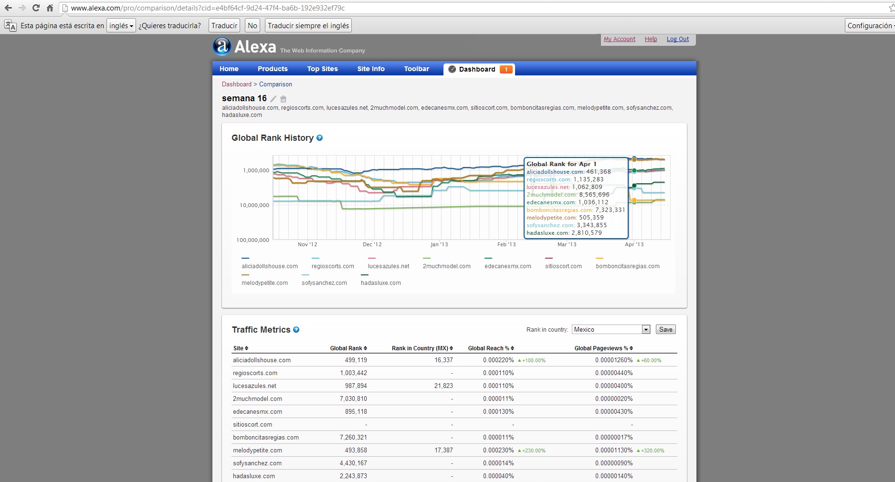Click lucesazules.net table row
This screenshot has height=482, width=895.
[454, 386]
